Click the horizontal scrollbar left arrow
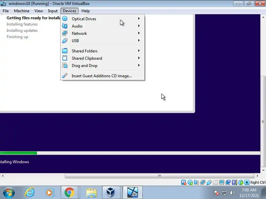 click(x=3, y=176)
